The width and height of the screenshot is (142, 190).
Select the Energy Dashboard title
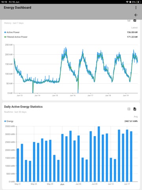(17, 8)
